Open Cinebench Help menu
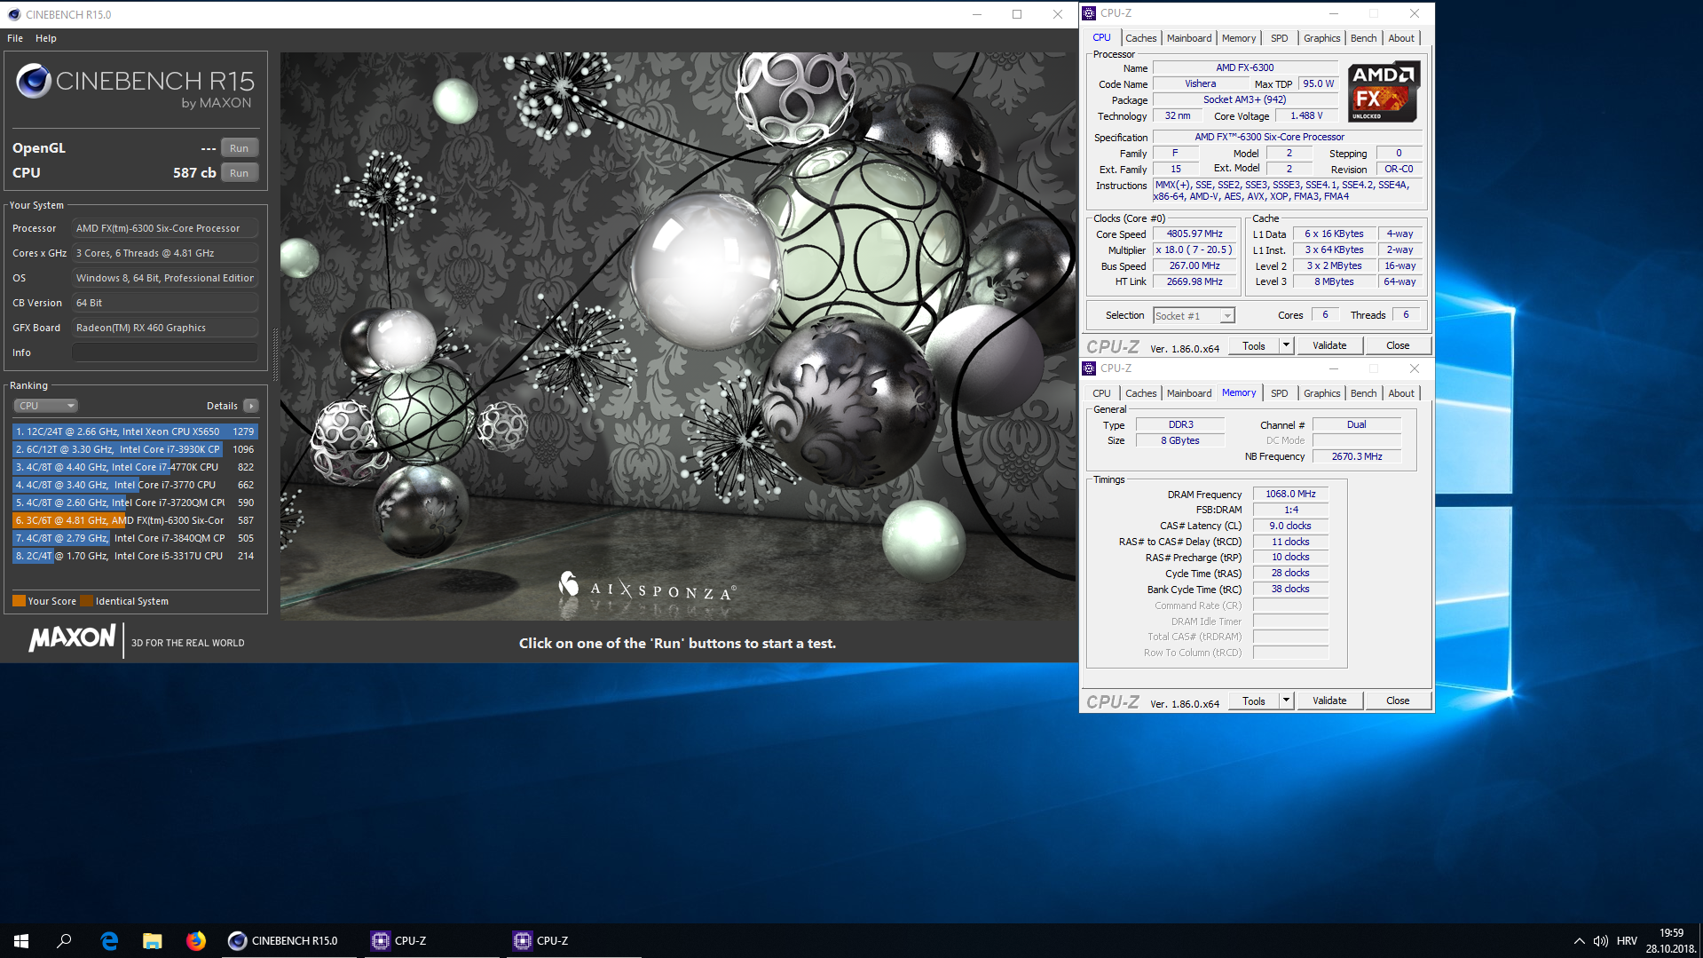Image resolution: width=1703 pixels, height=958 pixels. tap(46, 38)
